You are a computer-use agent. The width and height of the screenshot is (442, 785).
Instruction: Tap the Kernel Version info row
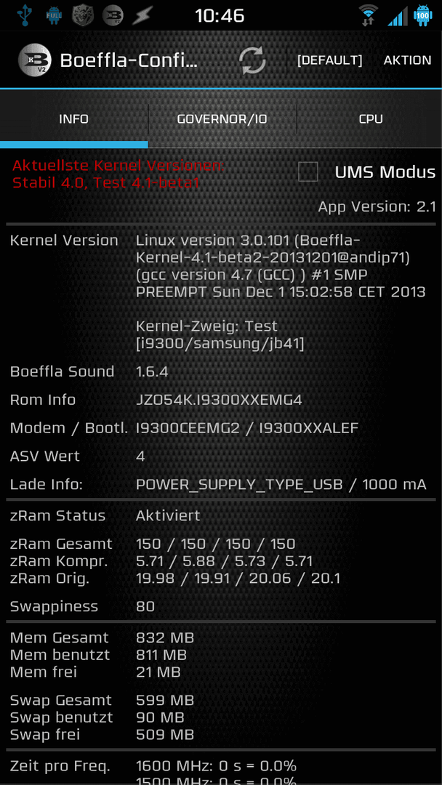click(x=221, y=292)
